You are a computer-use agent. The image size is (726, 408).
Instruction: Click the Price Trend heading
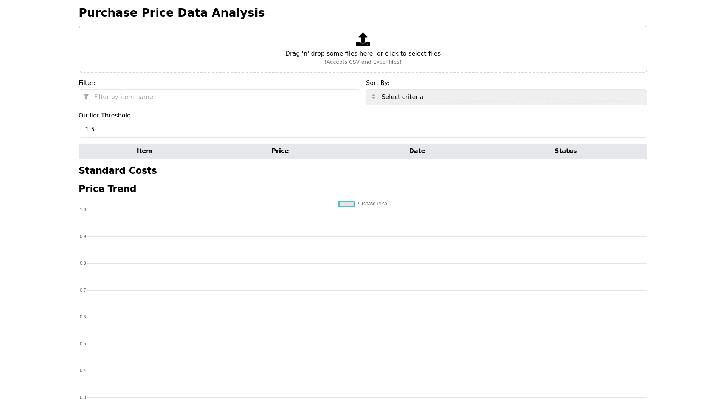tap(107, 189)
